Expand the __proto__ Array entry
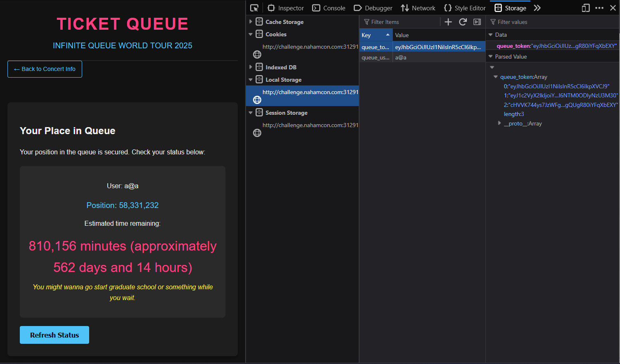This screenshot has height=364, width=620. point(499,123)
